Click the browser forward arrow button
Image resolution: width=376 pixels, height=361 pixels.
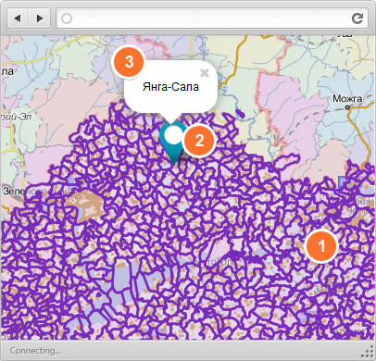(x=39, y=19)
